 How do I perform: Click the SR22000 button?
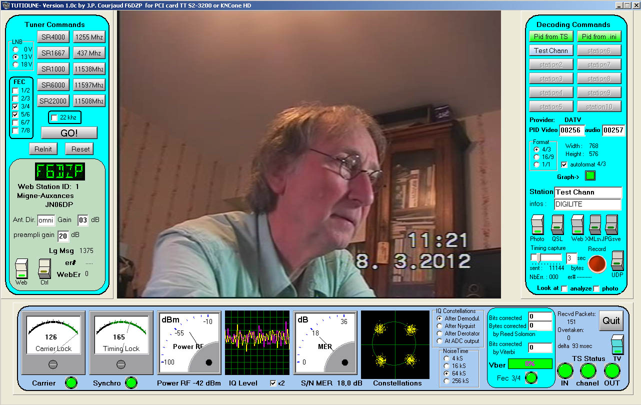[53, 101]
